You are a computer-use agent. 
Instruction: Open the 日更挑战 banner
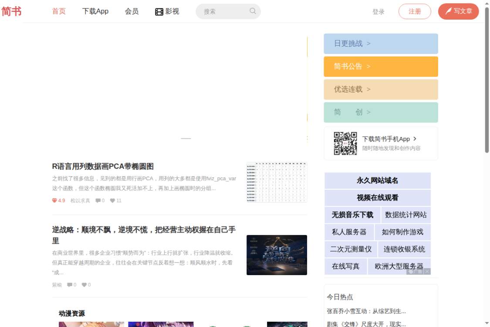click(381, 44)
